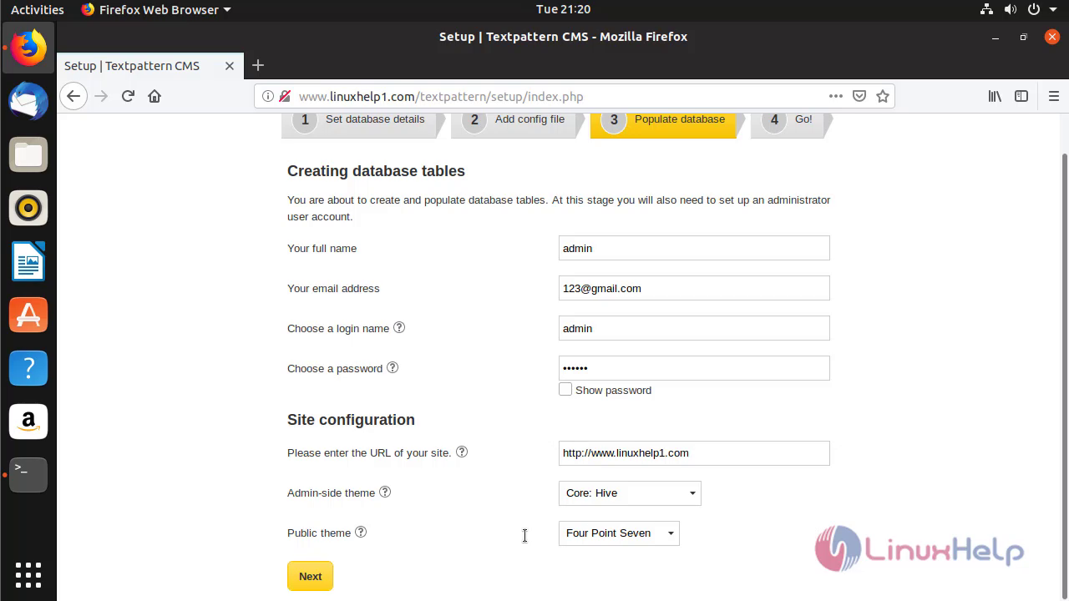The image size is (1069, 601).
Task: Bookmark this page with the star icon
Action: (882, 96)
